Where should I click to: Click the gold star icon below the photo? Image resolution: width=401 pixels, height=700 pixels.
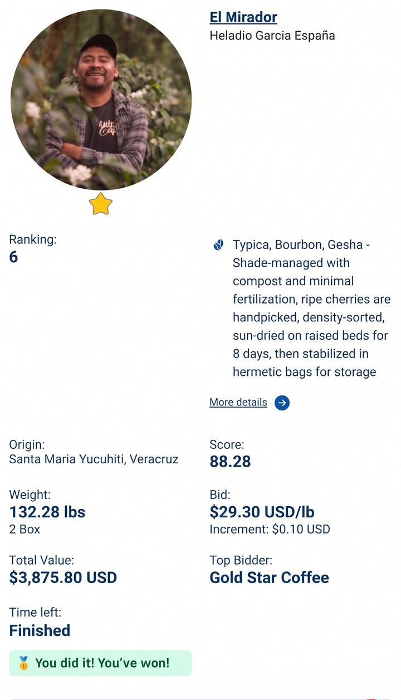click(101, 204)
